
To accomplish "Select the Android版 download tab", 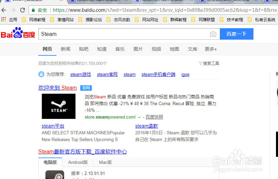I will point(78,162).
